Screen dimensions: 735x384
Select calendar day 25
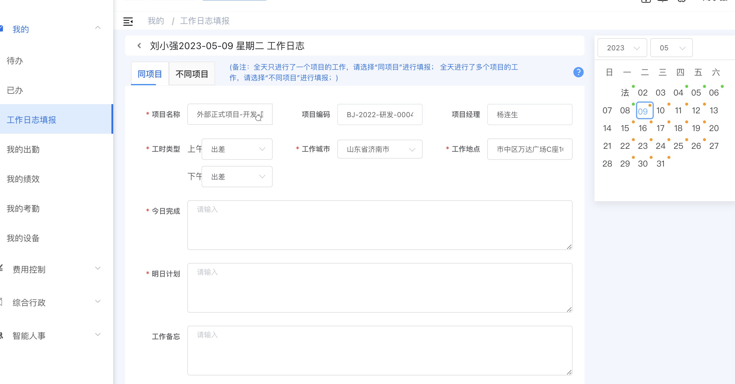pyautogui.click(x=678, y=146)
